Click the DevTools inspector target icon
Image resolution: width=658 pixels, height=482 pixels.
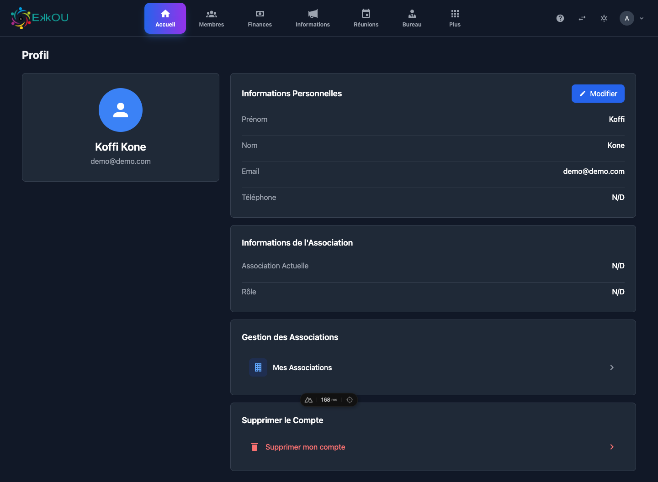(x=350, y=400)
